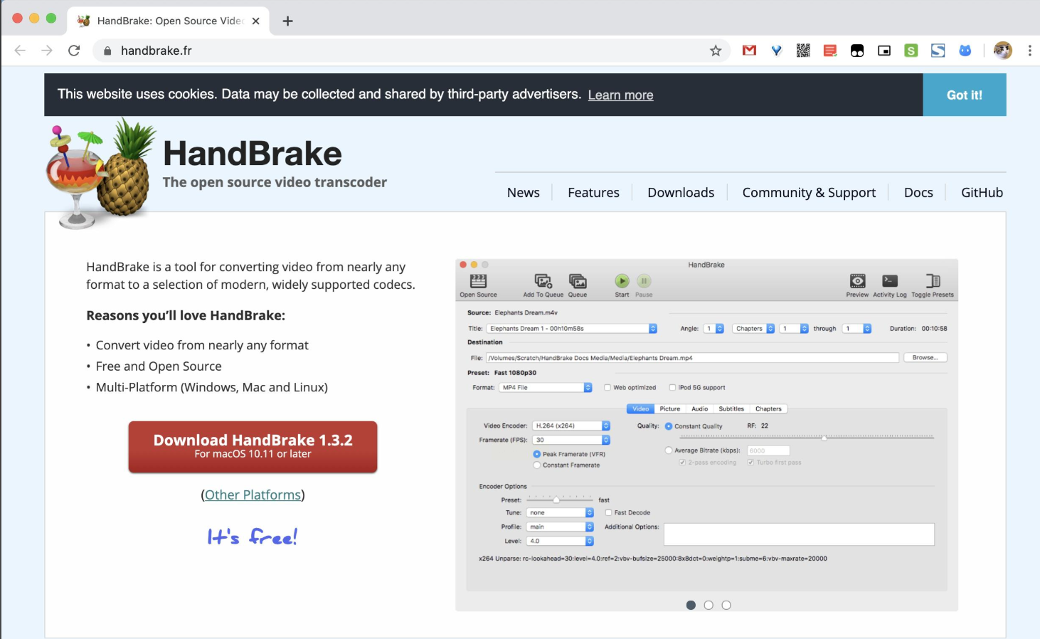Reload the handbrake.fr page

[x=74, y=51]
